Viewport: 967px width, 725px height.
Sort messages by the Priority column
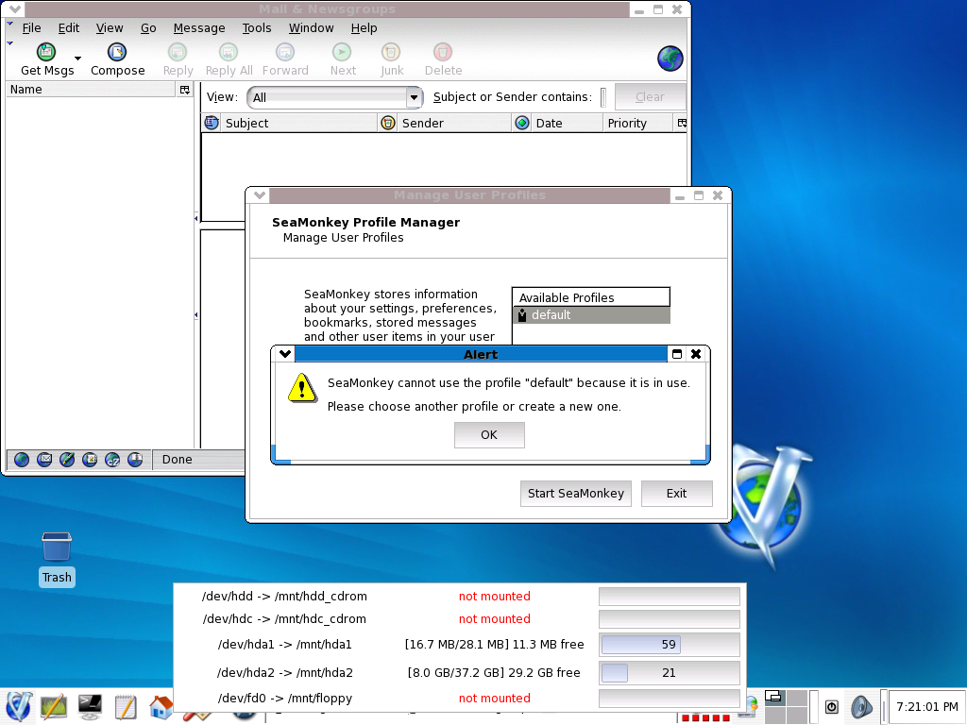tap(637, 124)
